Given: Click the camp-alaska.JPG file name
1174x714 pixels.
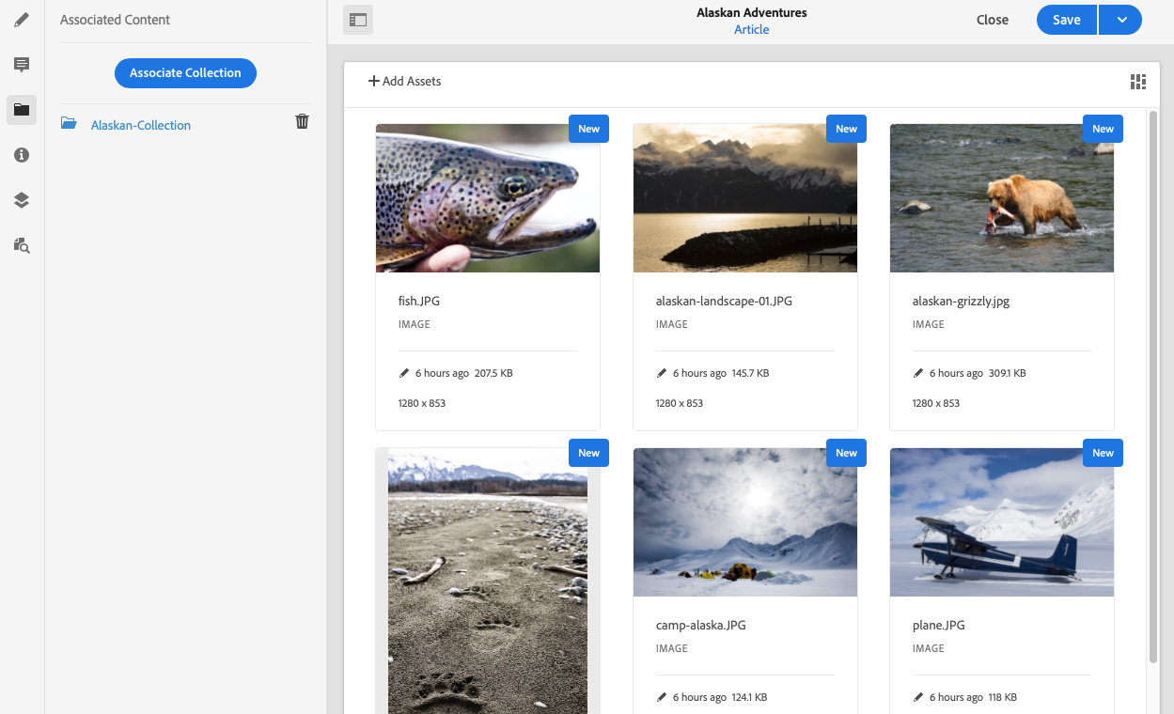Looking at the screenshot, I should click(x=701, y=626).
